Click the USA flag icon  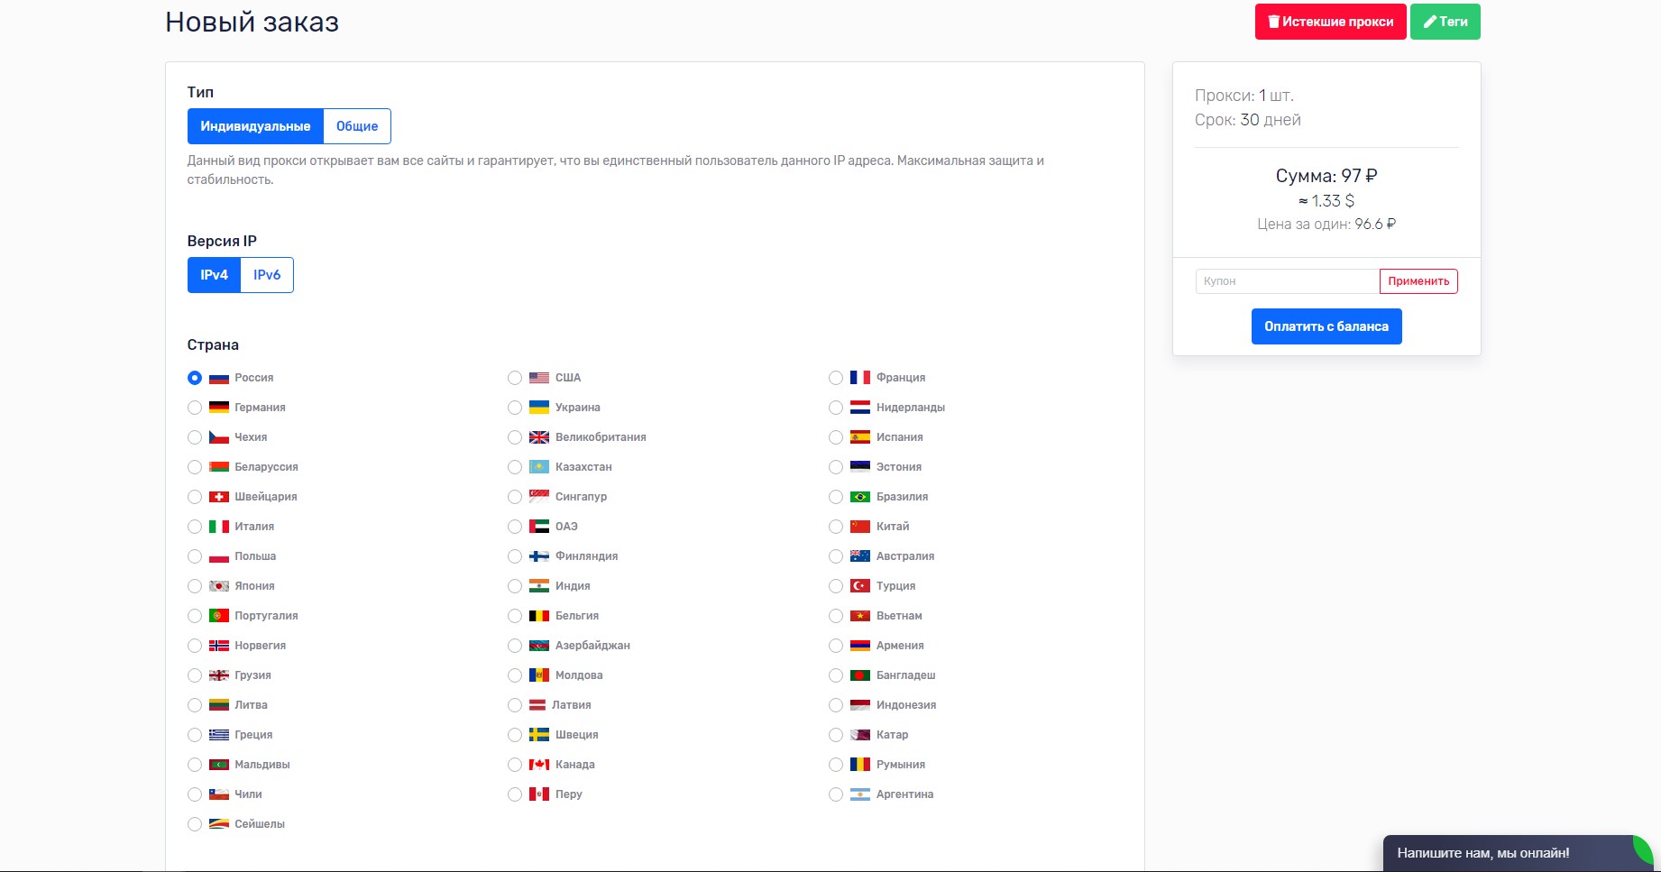pos(538,378)
